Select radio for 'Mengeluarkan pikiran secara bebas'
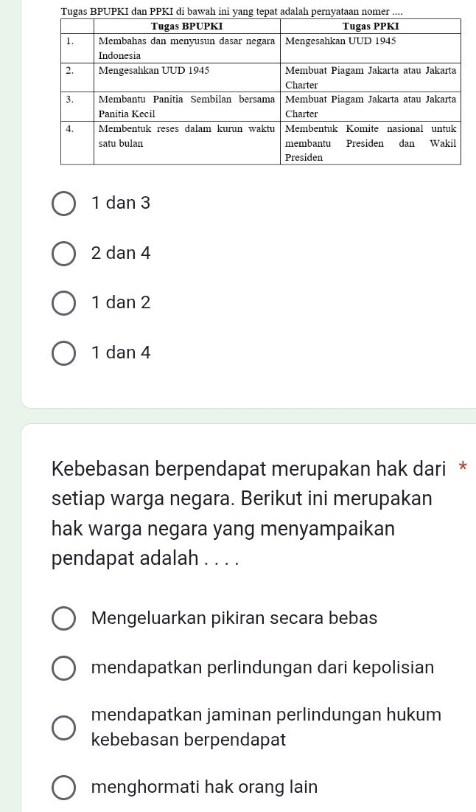 click(x=64, y=618)
